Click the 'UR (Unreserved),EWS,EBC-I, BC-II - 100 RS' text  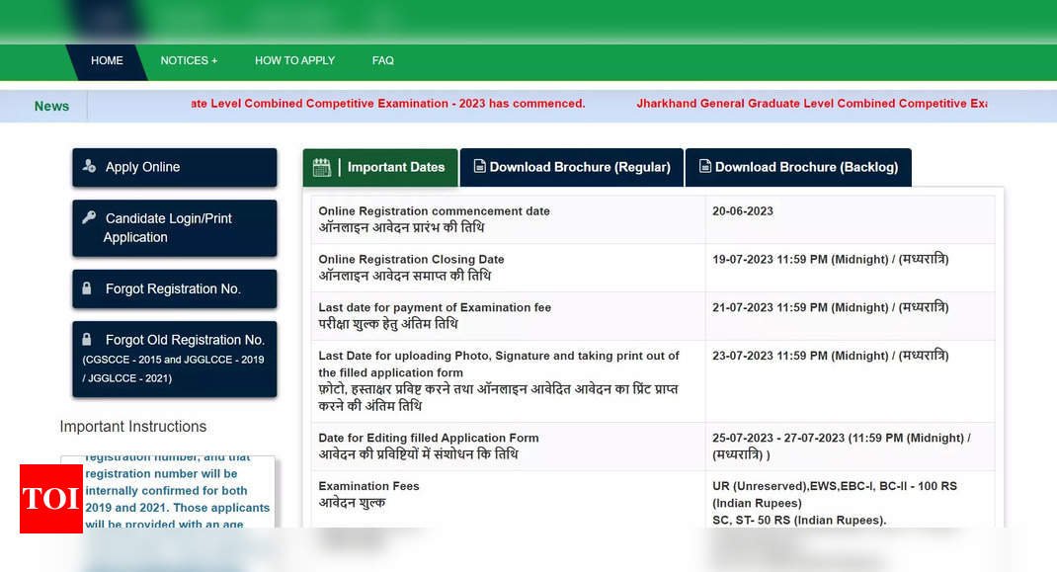pos(835,486)
